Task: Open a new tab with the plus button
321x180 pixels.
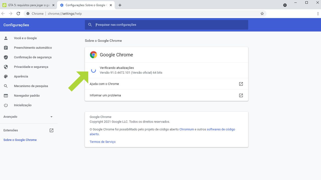Action: pyautogui.click(x=120, y=5)
